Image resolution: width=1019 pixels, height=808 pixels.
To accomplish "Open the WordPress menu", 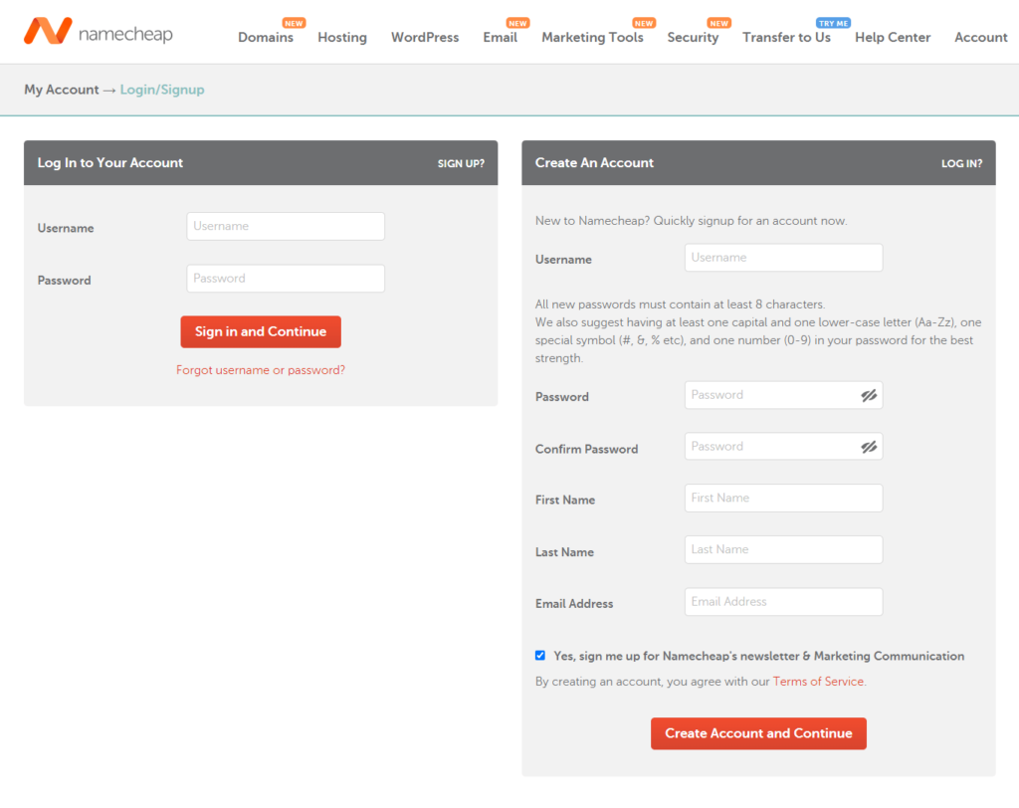I will click(x=425, y=37).
